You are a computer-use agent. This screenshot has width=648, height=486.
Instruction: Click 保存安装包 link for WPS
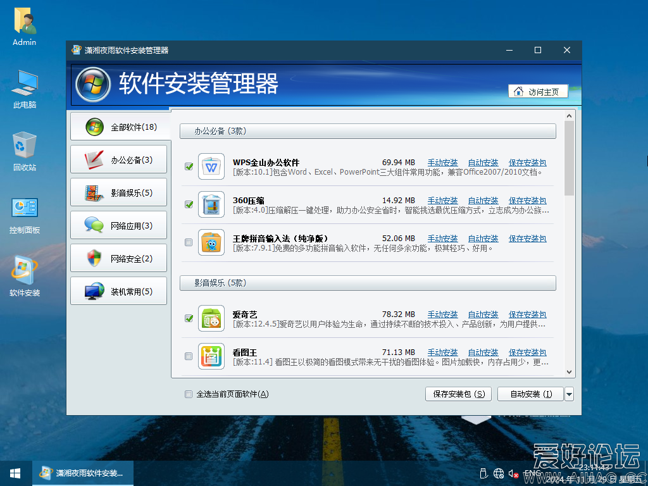click(x=527, y=163)
